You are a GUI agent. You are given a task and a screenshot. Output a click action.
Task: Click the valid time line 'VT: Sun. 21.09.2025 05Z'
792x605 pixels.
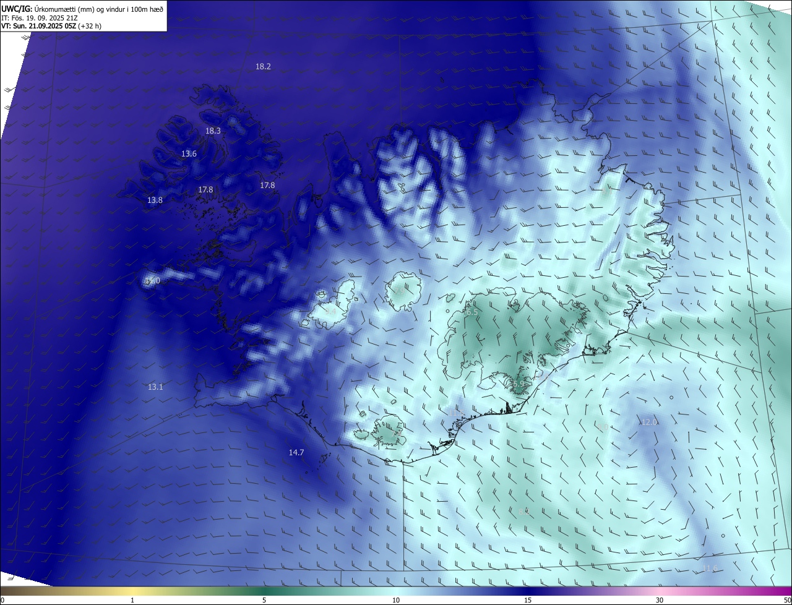(x=38, y=27)
